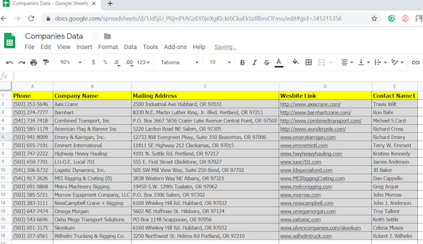
Task: Open the View menu
Action: pyautogui.click(x=63, y=47)
